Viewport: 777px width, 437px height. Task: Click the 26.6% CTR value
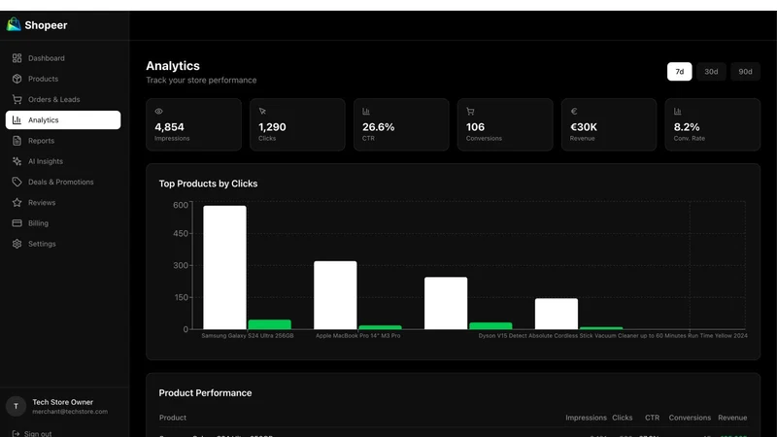click(378, 127)
